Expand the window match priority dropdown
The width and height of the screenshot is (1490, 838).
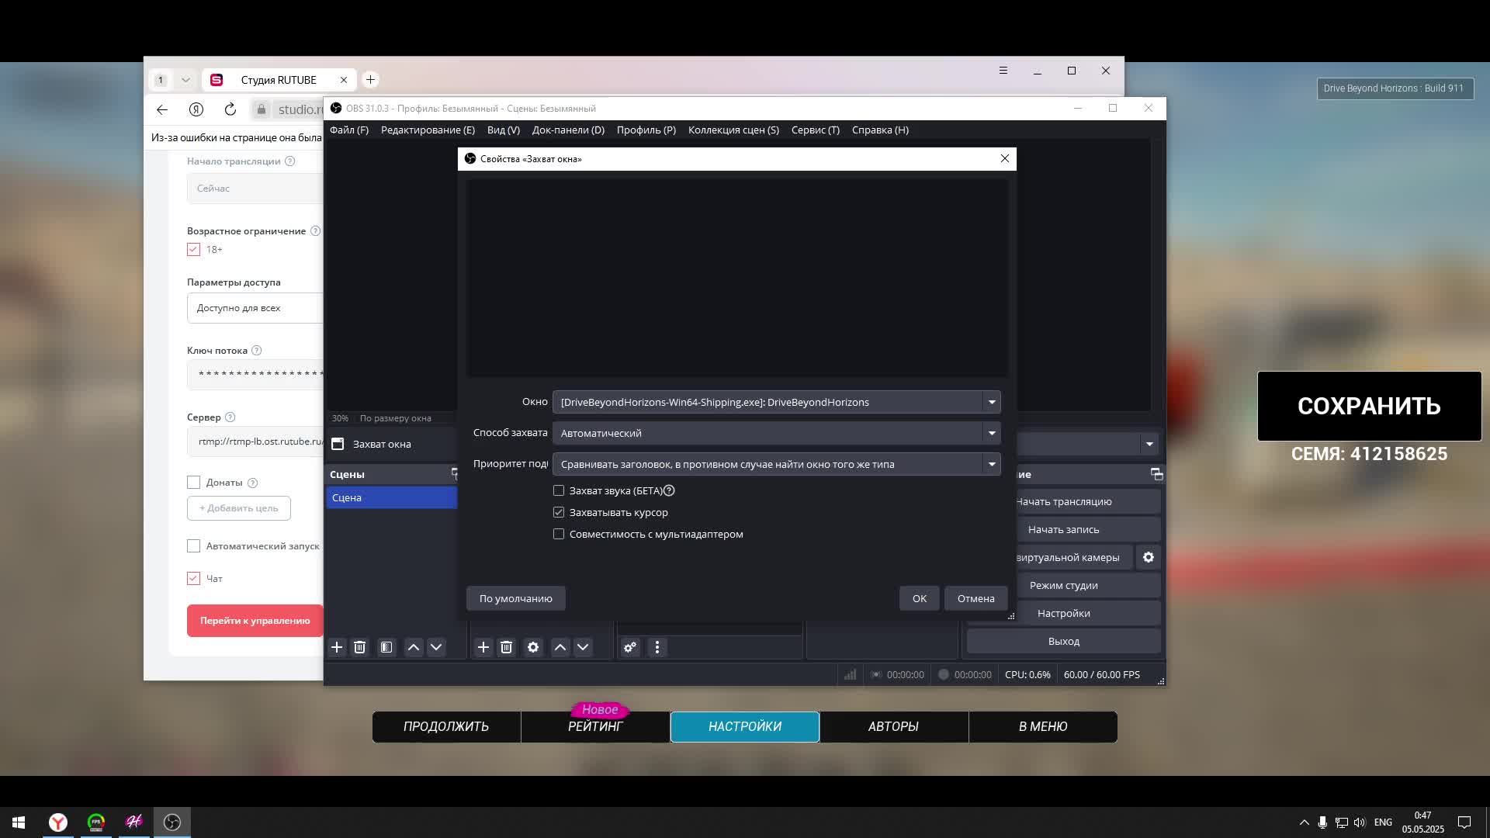991,464
